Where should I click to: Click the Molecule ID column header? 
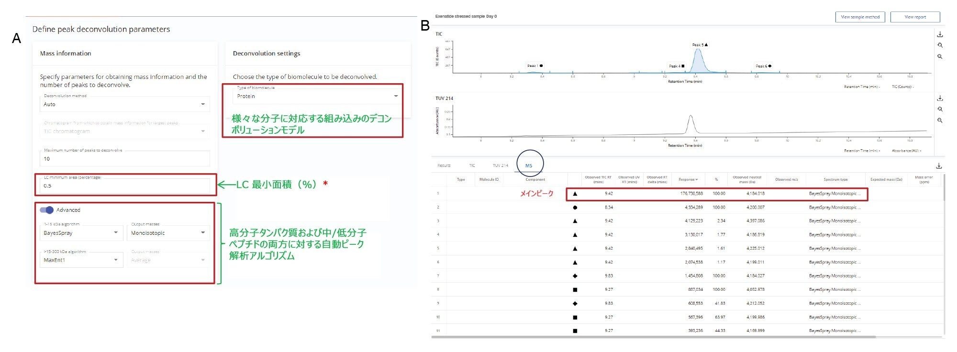(x=489, y=179)
